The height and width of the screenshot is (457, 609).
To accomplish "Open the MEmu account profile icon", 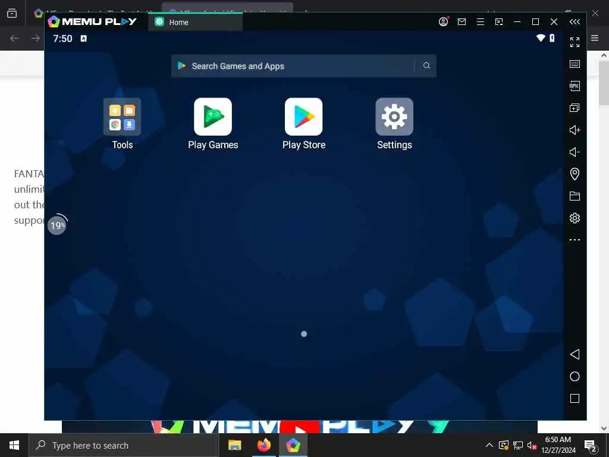I will coord(443,22).
